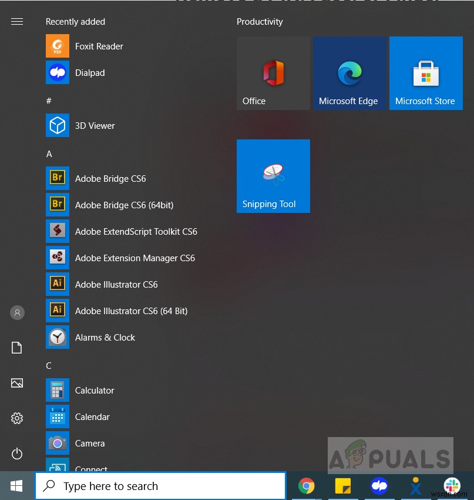Open the account options via user icon
474x500 pixels.
click(17, 312)
